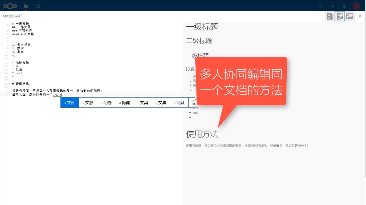
Task: Click the 二级标题 heading in preview
Action: point(199,41)
